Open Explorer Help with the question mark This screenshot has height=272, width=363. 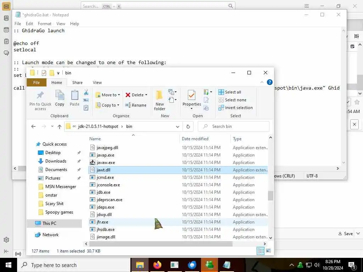tap(269, 82)
